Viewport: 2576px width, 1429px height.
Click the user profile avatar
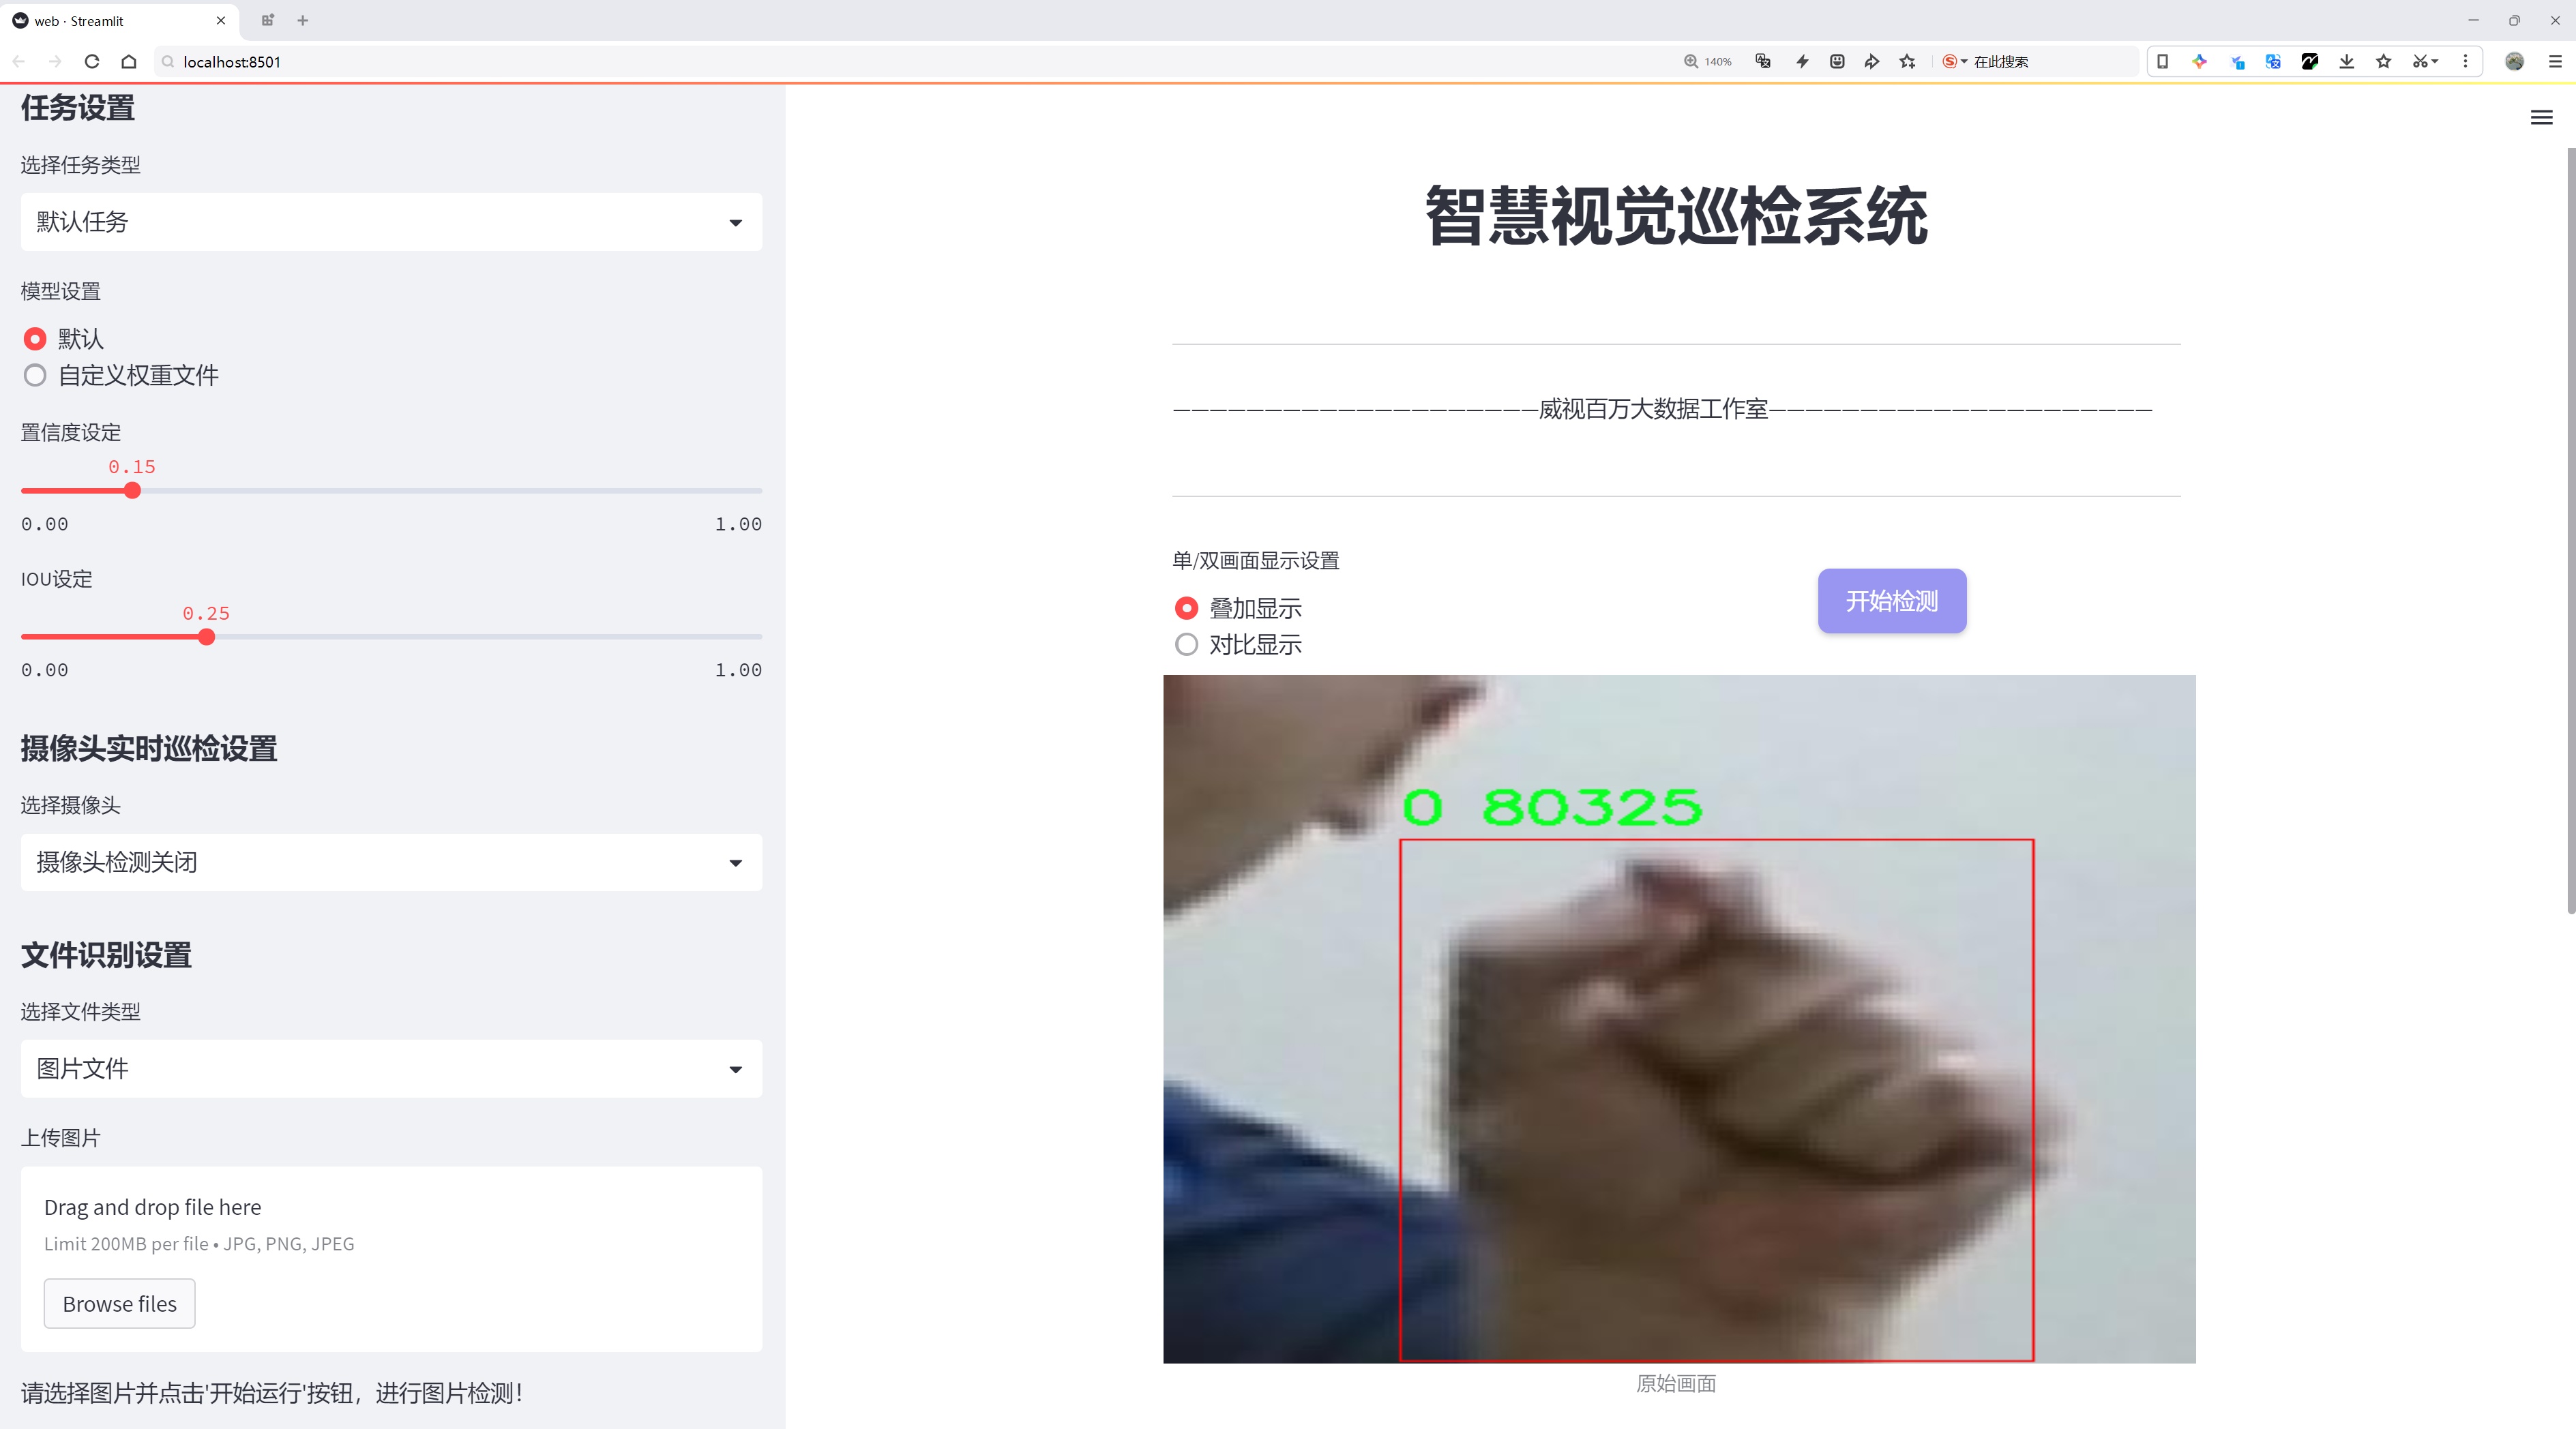[x=2514, y=62]
